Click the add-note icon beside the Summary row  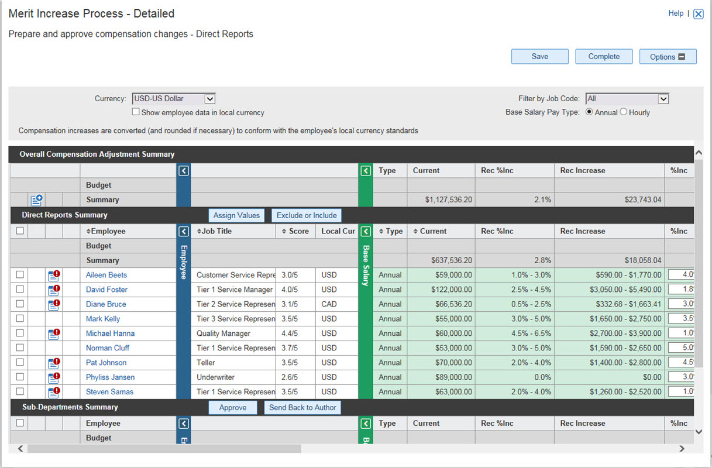37,199
